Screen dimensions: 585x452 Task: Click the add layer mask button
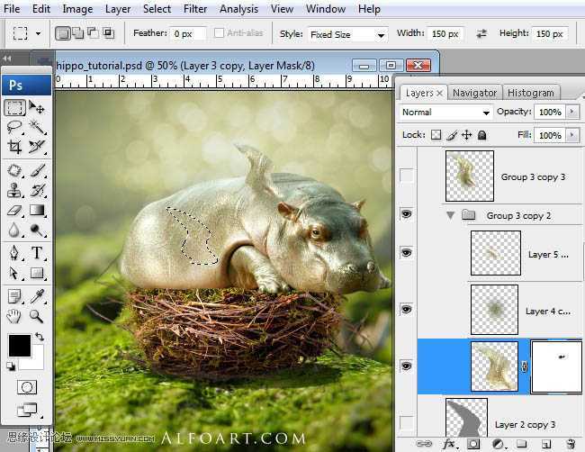pos(472,444)
